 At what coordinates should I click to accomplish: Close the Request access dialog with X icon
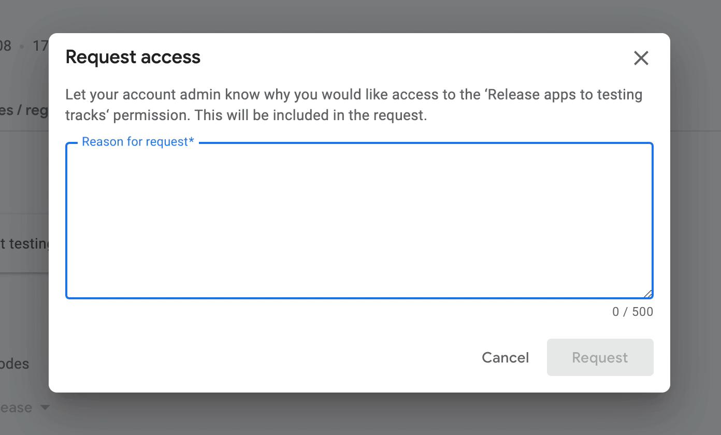click(x=641, y=58)
